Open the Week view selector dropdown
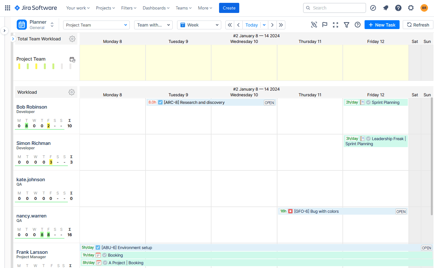Viewport: 434px width, 268px height. click(199, 25)
